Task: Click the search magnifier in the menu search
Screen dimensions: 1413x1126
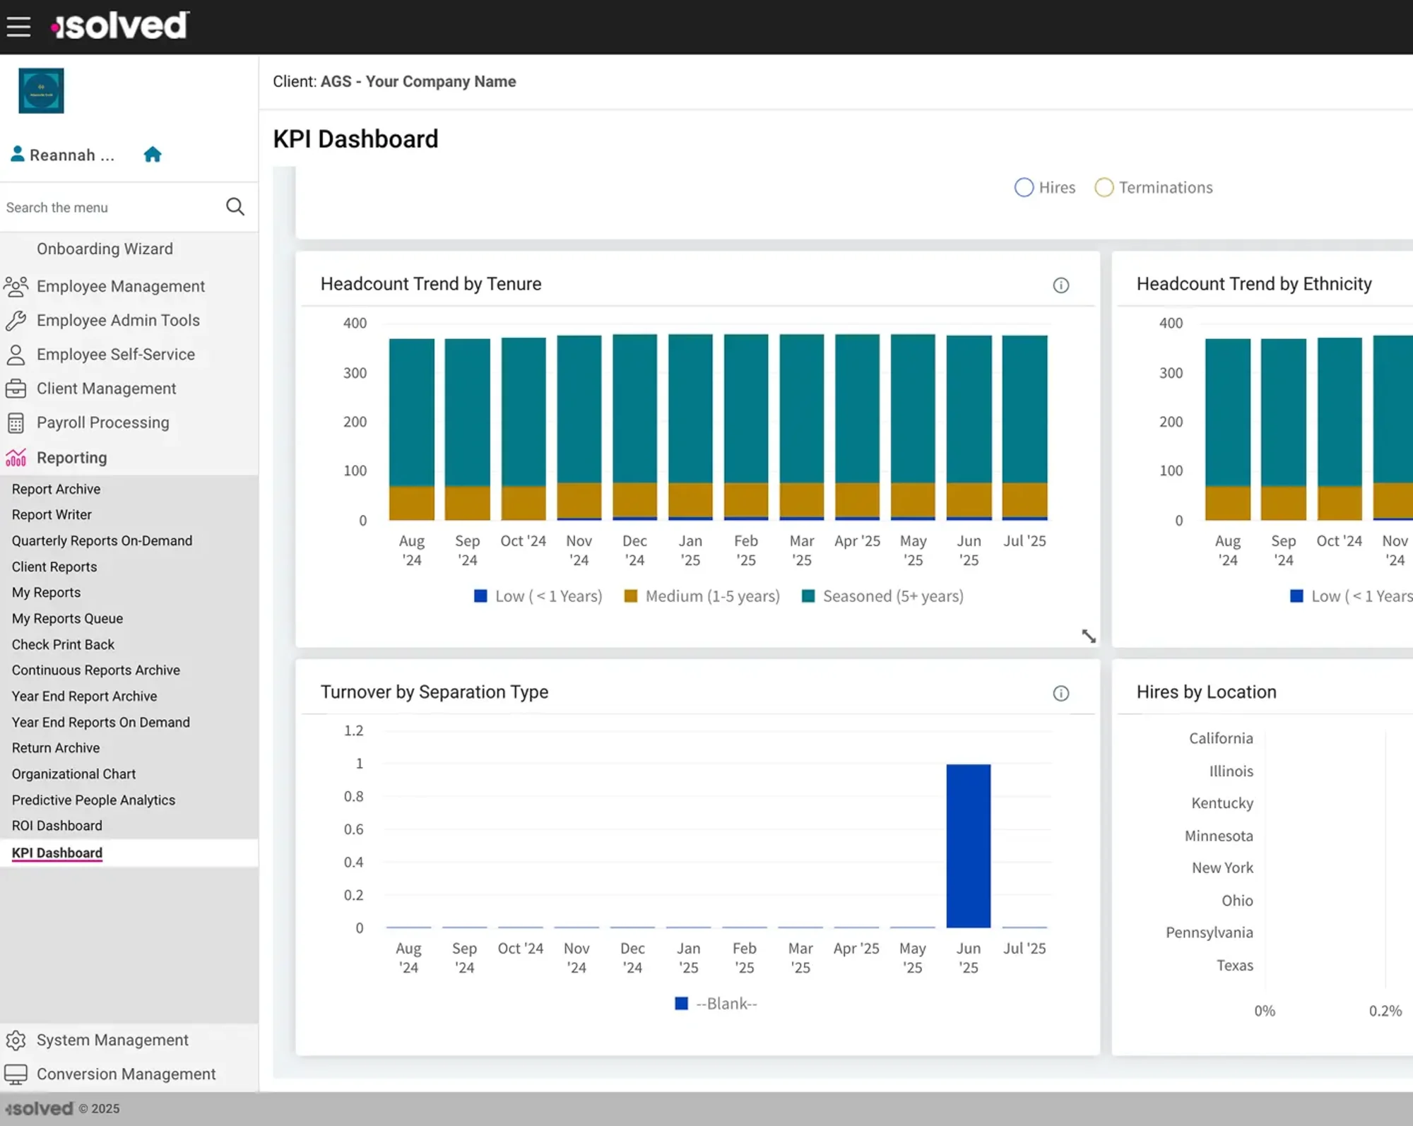Action: click(235, 206)
